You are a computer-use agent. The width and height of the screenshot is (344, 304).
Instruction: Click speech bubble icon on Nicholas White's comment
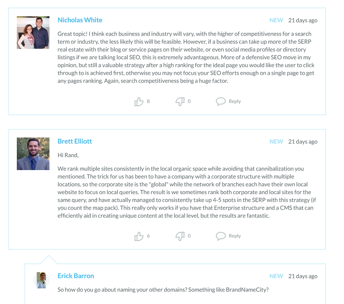pos(221,101)
